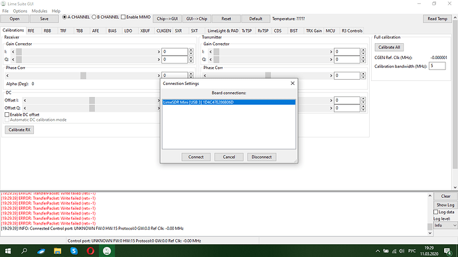Viewport: 458px width, 257px height.
Task: Toggle Log data checkbox
Action: coord(436,212)
